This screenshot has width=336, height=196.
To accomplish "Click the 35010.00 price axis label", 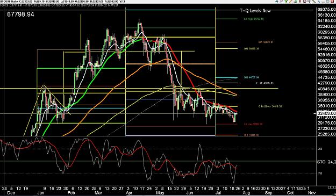I will [326, 106].
